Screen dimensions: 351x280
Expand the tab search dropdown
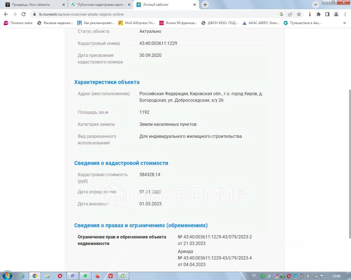[x=316, y=5]
